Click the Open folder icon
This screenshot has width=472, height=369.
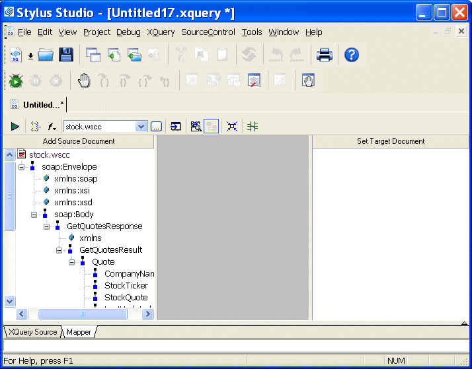pyautogui.click(x=46, y=55)
